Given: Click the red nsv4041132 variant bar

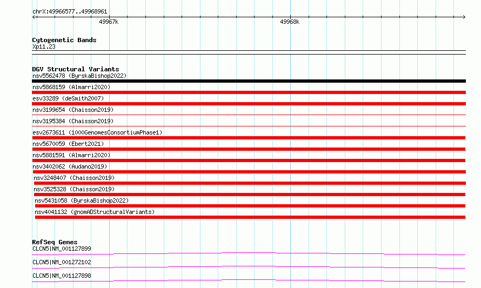Looking at the screenshot, I should (x=250, y=217).
